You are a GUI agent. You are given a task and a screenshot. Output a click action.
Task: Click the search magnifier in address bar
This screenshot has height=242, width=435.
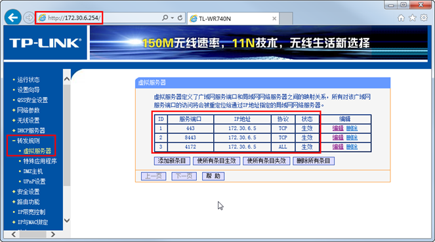(165, 18)
